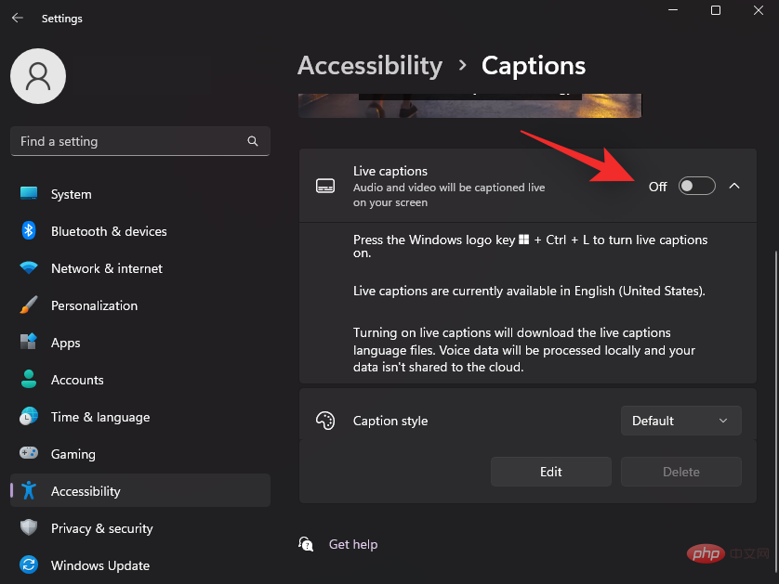Screen dimensions: 779x584
Task: Go back using the Settings back arrow
Action: tap(18, 19)
